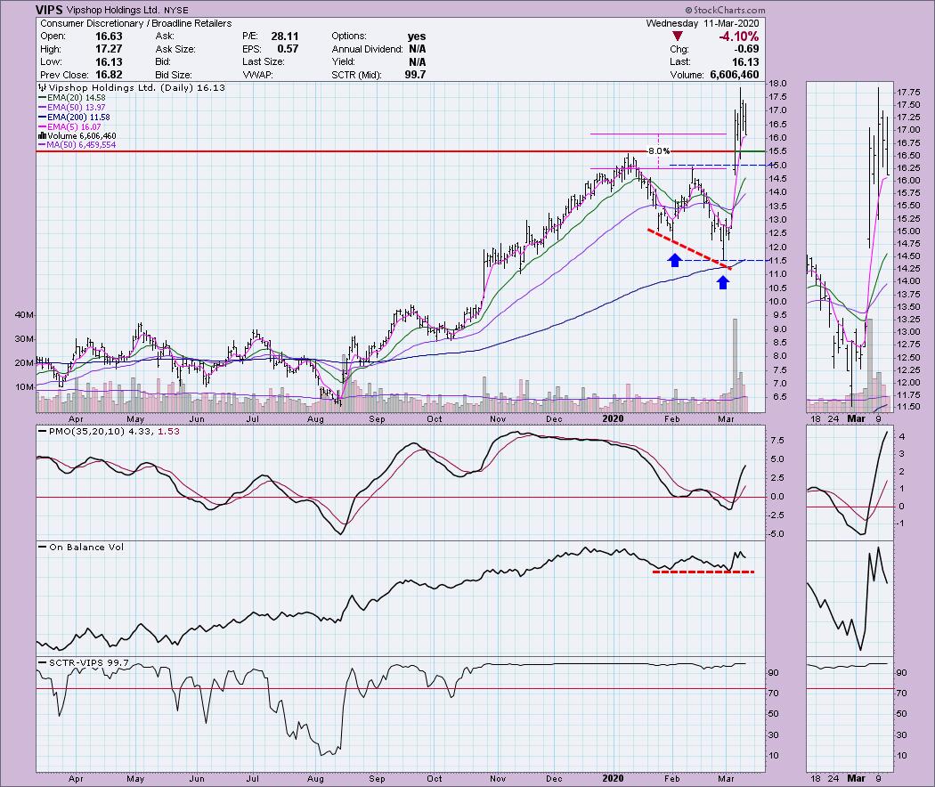
Task: Click the Prev Close 16.82 value
Action: tap(109, 75)
